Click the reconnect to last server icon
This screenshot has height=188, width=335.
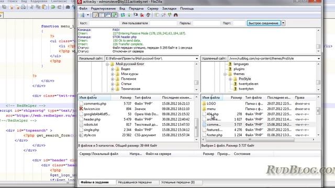[x=148, y=15]
